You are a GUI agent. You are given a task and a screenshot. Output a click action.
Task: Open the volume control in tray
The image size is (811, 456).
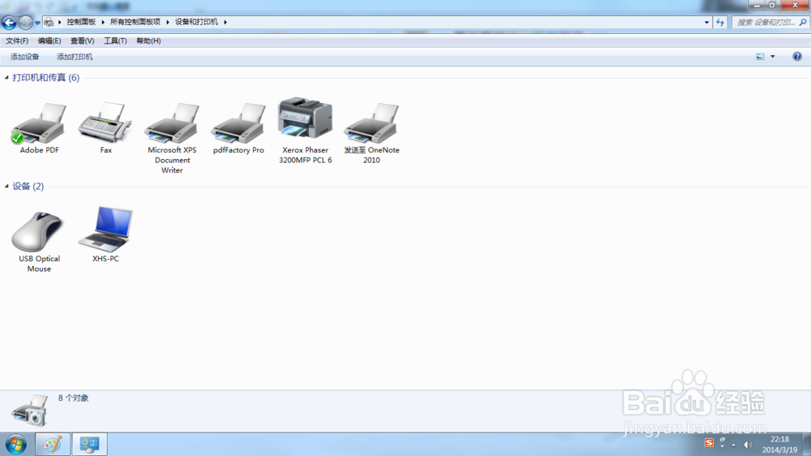(x=748, y=445)
